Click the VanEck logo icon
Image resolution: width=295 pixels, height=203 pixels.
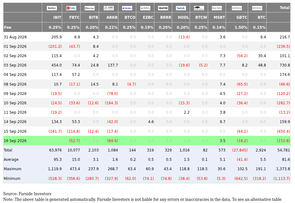tap(181, 8)
